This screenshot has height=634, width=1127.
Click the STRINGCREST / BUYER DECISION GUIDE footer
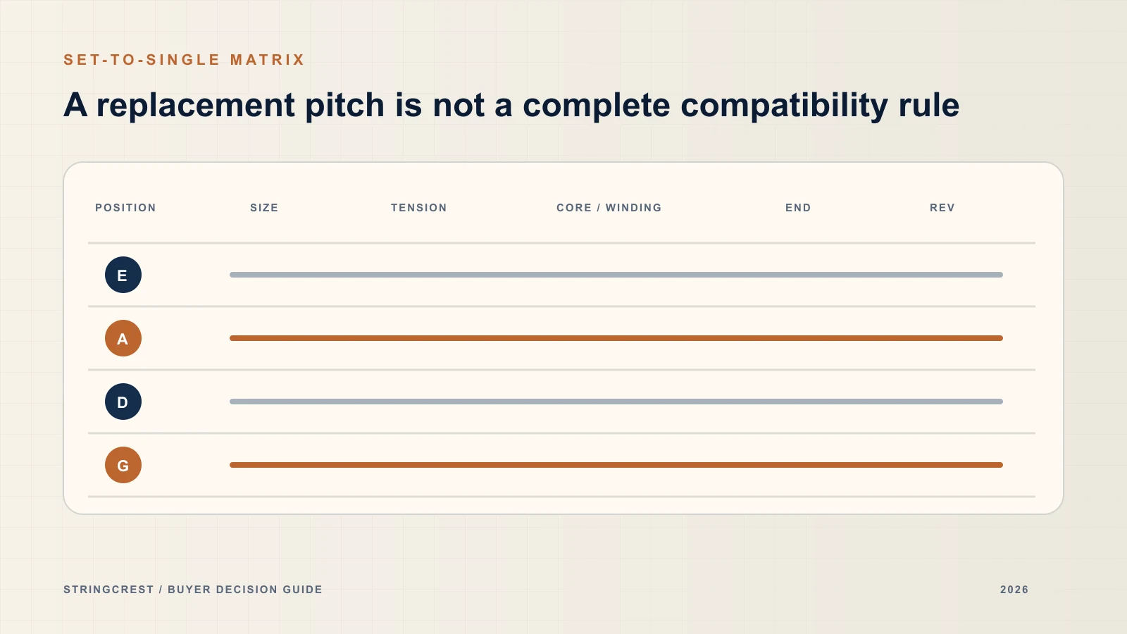[x=193, y=590]
